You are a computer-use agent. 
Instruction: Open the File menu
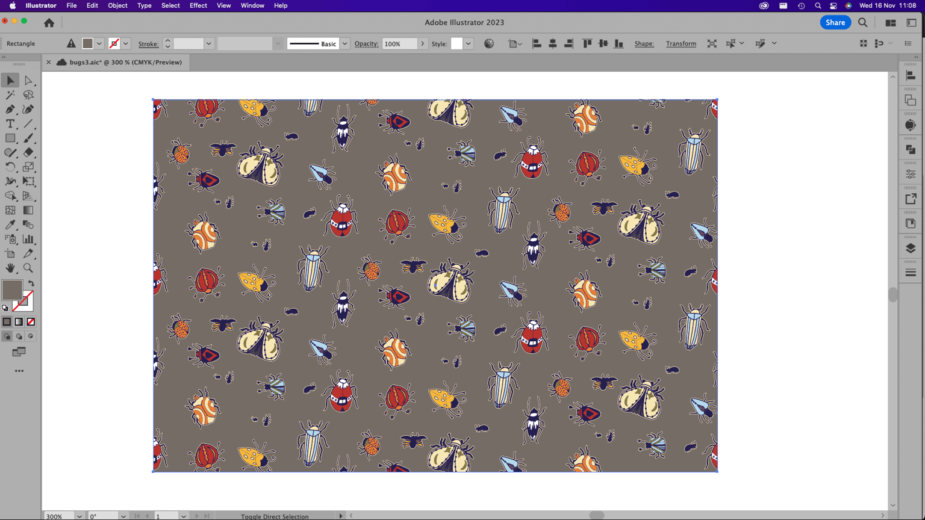pyautogui.click(x=71, y=5)
